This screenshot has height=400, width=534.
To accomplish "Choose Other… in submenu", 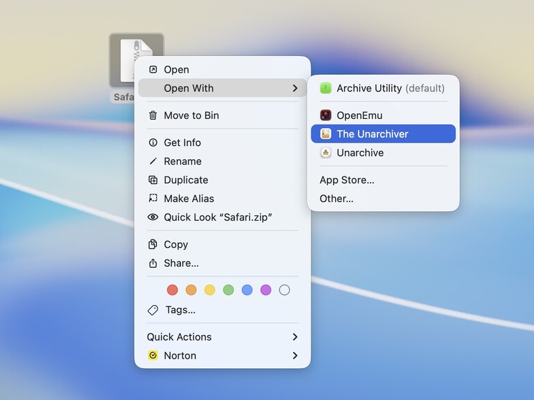I will click(383, 199).
